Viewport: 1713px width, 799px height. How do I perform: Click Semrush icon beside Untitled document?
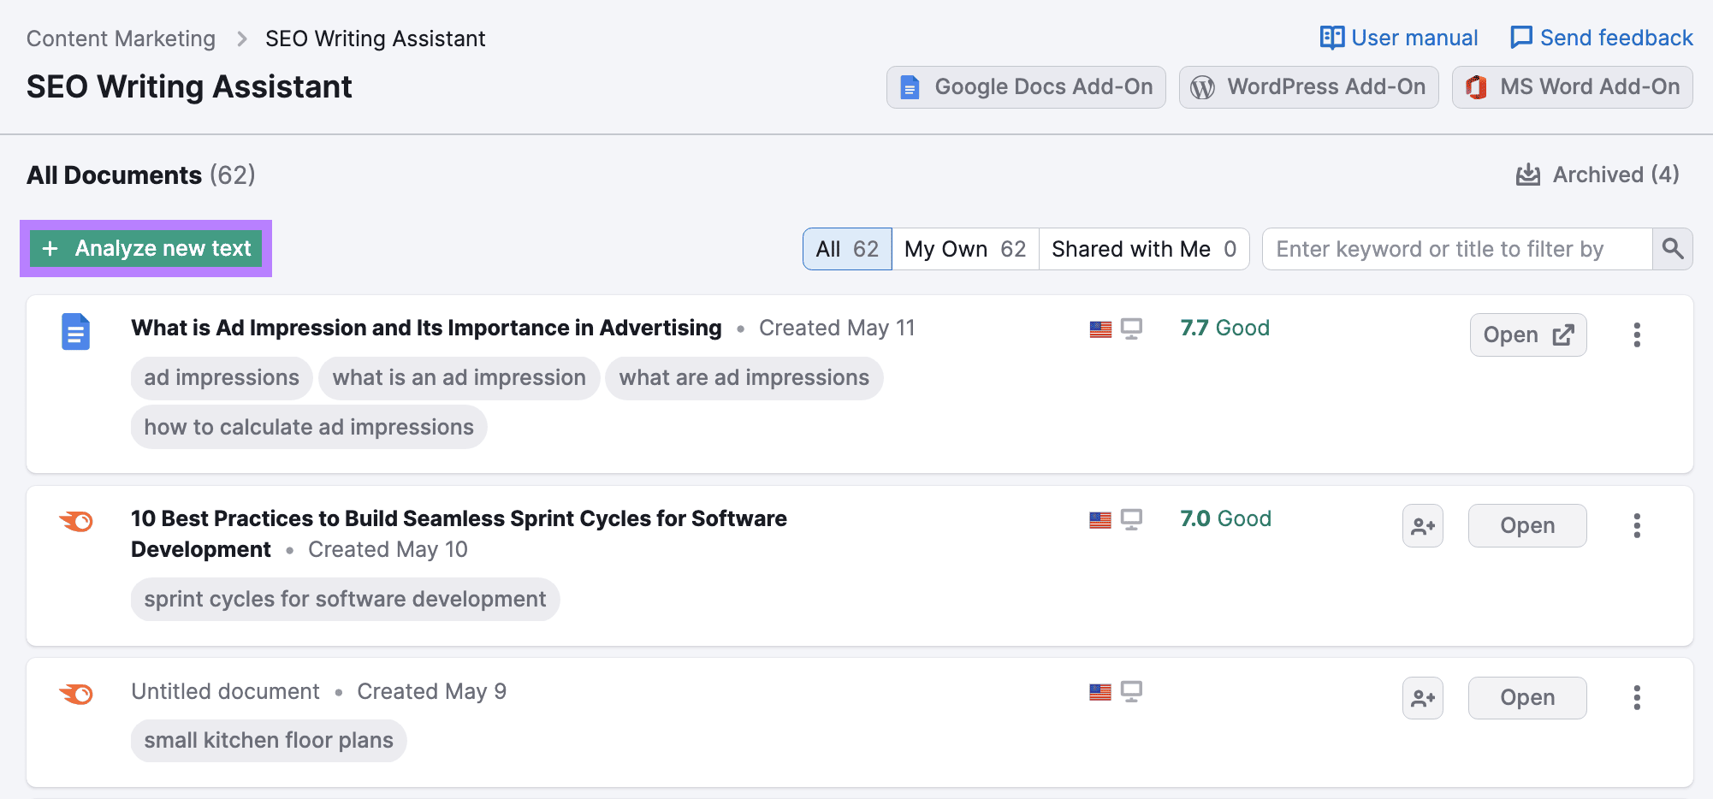(76, 693)
